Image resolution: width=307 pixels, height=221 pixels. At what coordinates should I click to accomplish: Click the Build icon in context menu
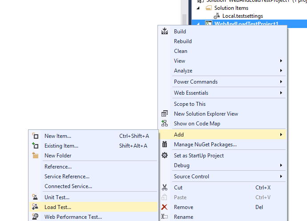pos(165,32)
